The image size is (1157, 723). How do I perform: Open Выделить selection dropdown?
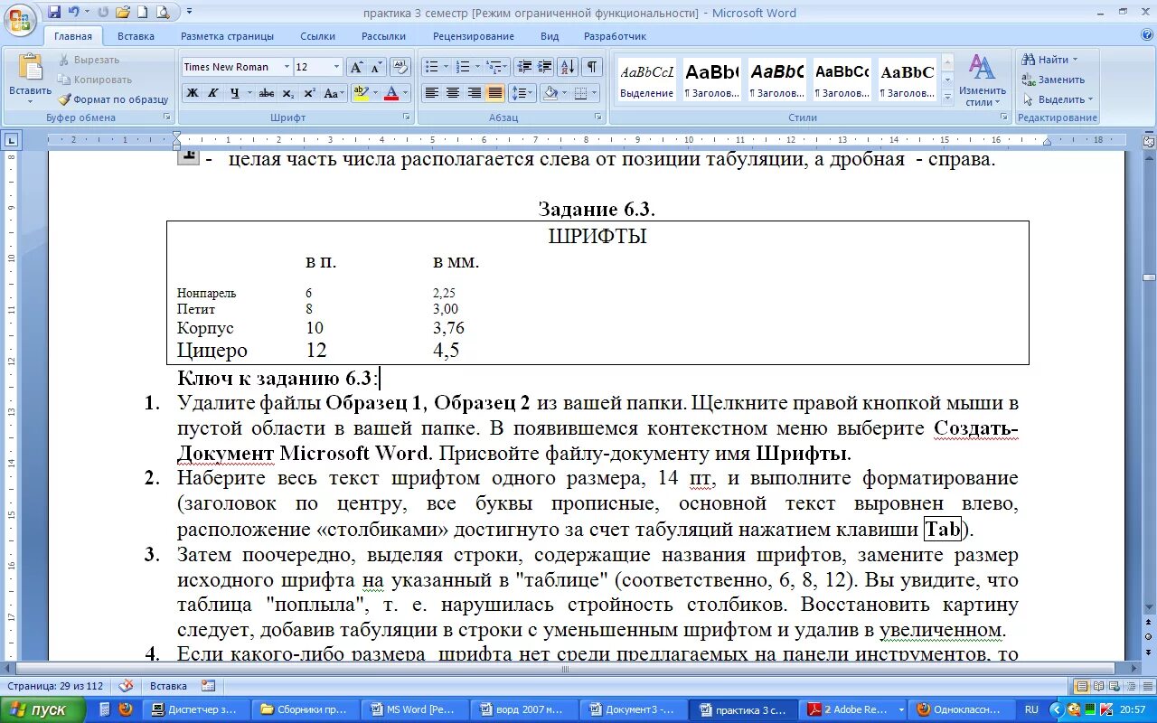pyautogui.click(x=1058, y=99)
